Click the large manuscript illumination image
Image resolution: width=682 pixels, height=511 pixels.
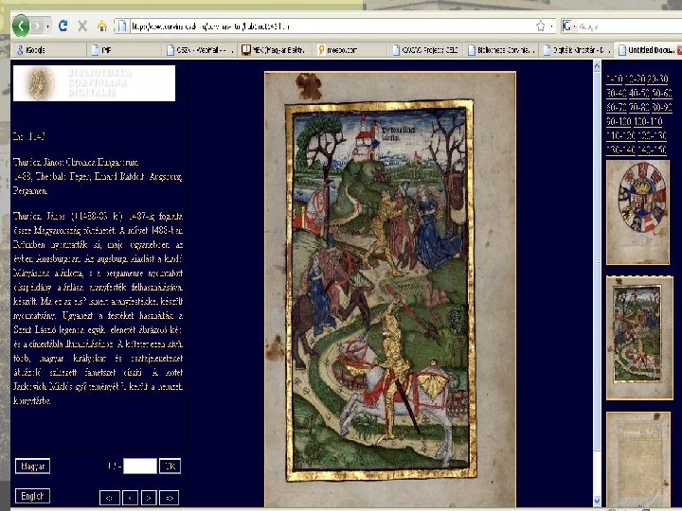pos(390,289)
